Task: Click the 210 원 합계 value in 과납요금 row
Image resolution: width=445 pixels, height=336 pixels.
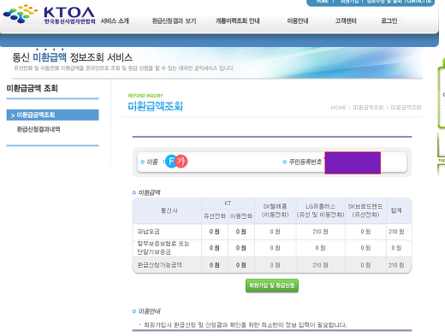Action: [396, 232]
